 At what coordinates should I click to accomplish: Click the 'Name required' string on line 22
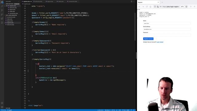click(58, 25)
